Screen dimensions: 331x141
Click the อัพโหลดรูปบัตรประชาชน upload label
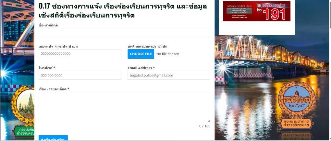click(147, 46)
